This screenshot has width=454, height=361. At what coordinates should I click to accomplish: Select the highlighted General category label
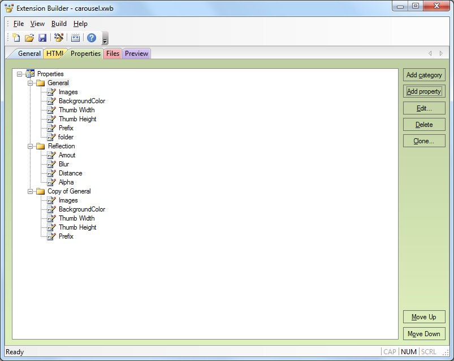click(x=58, y=83)
